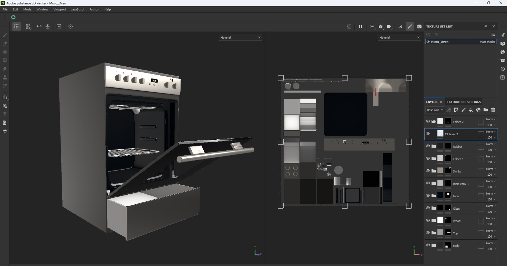Select the Indie copy 1 layer name
Viewport: 507px width, 266px height.
(461, 184)
